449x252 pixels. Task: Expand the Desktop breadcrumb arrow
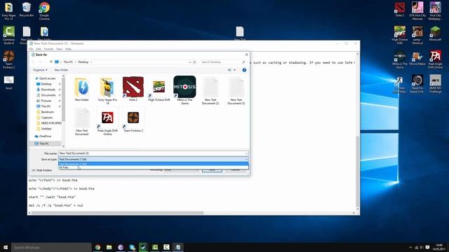click(91, 62)
